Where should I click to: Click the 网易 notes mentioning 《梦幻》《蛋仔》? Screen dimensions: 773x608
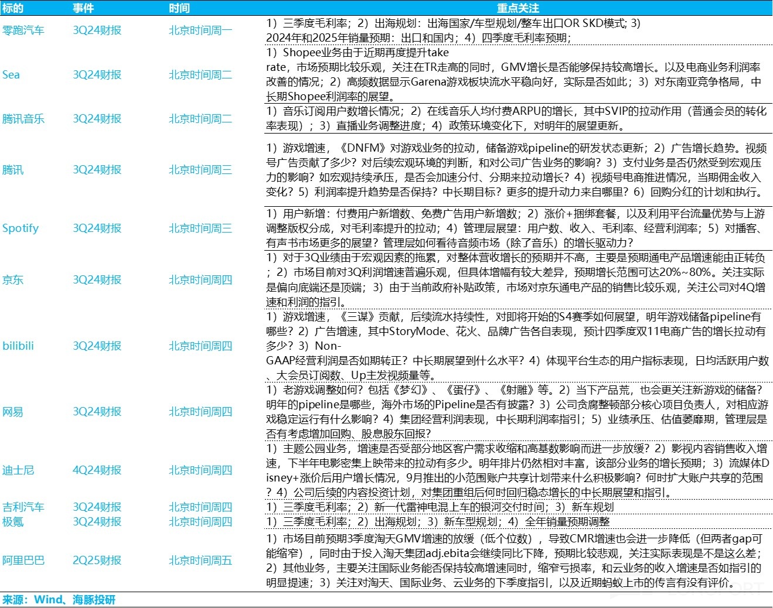click(517, 412)
